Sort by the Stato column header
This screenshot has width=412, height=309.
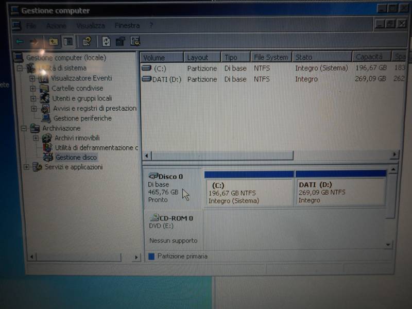[x=322, y=57]
